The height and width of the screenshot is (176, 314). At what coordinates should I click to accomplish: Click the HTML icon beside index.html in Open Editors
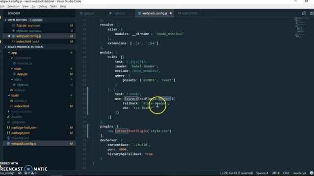point(13,42)
